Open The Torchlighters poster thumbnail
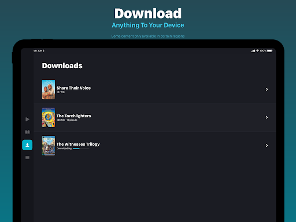Image resolution: width=296 pixels, height=222 pixels. (x=49, y=117)
